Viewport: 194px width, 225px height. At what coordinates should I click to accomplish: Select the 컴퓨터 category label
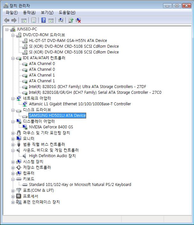coord(29,173)
